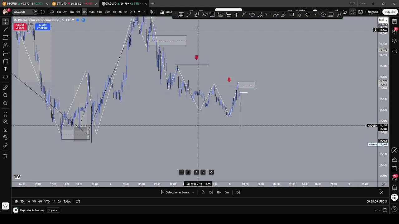Click the Negocie button
This screenshot has height=224, width=399.
(373, 12)
